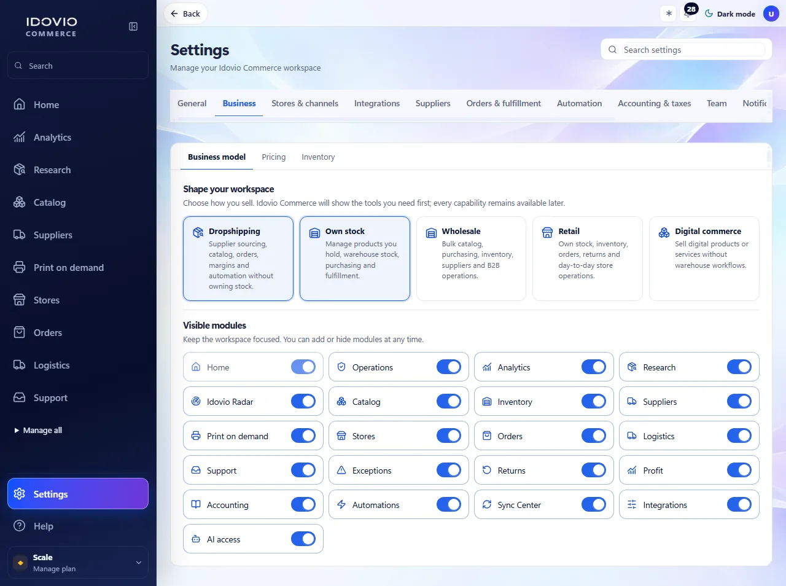
Task: Click the sidebar Search box
Action: (x=78, y=65)
